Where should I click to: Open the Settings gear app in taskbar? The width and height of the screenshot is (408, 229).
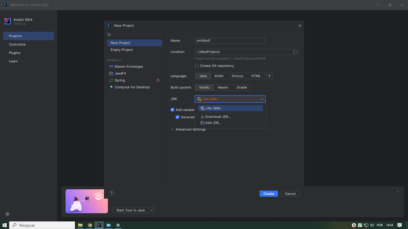(118, 225)
